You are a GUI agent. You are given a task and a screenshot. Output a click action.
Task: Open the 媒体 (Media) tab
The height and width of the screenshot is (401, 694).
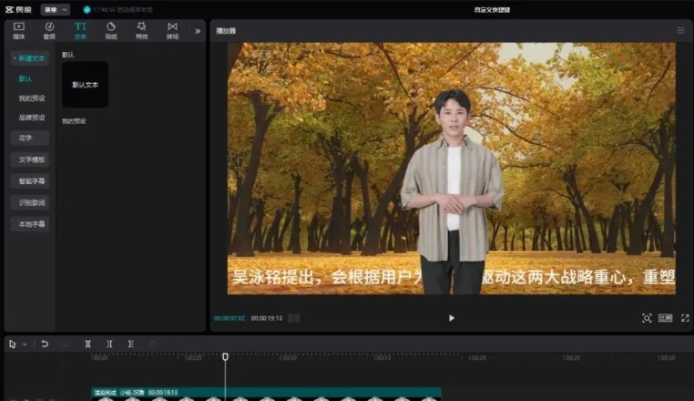pos(19,31)
